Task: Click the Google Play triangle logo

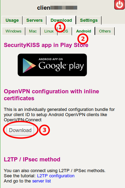Action: point(29,66)
